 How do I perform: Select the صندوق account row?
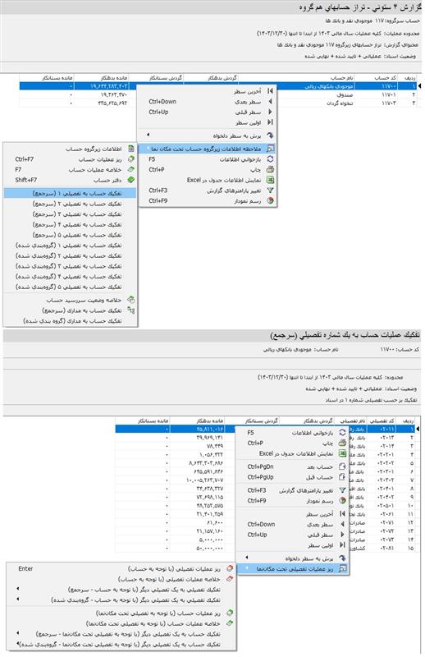(217, 94)
